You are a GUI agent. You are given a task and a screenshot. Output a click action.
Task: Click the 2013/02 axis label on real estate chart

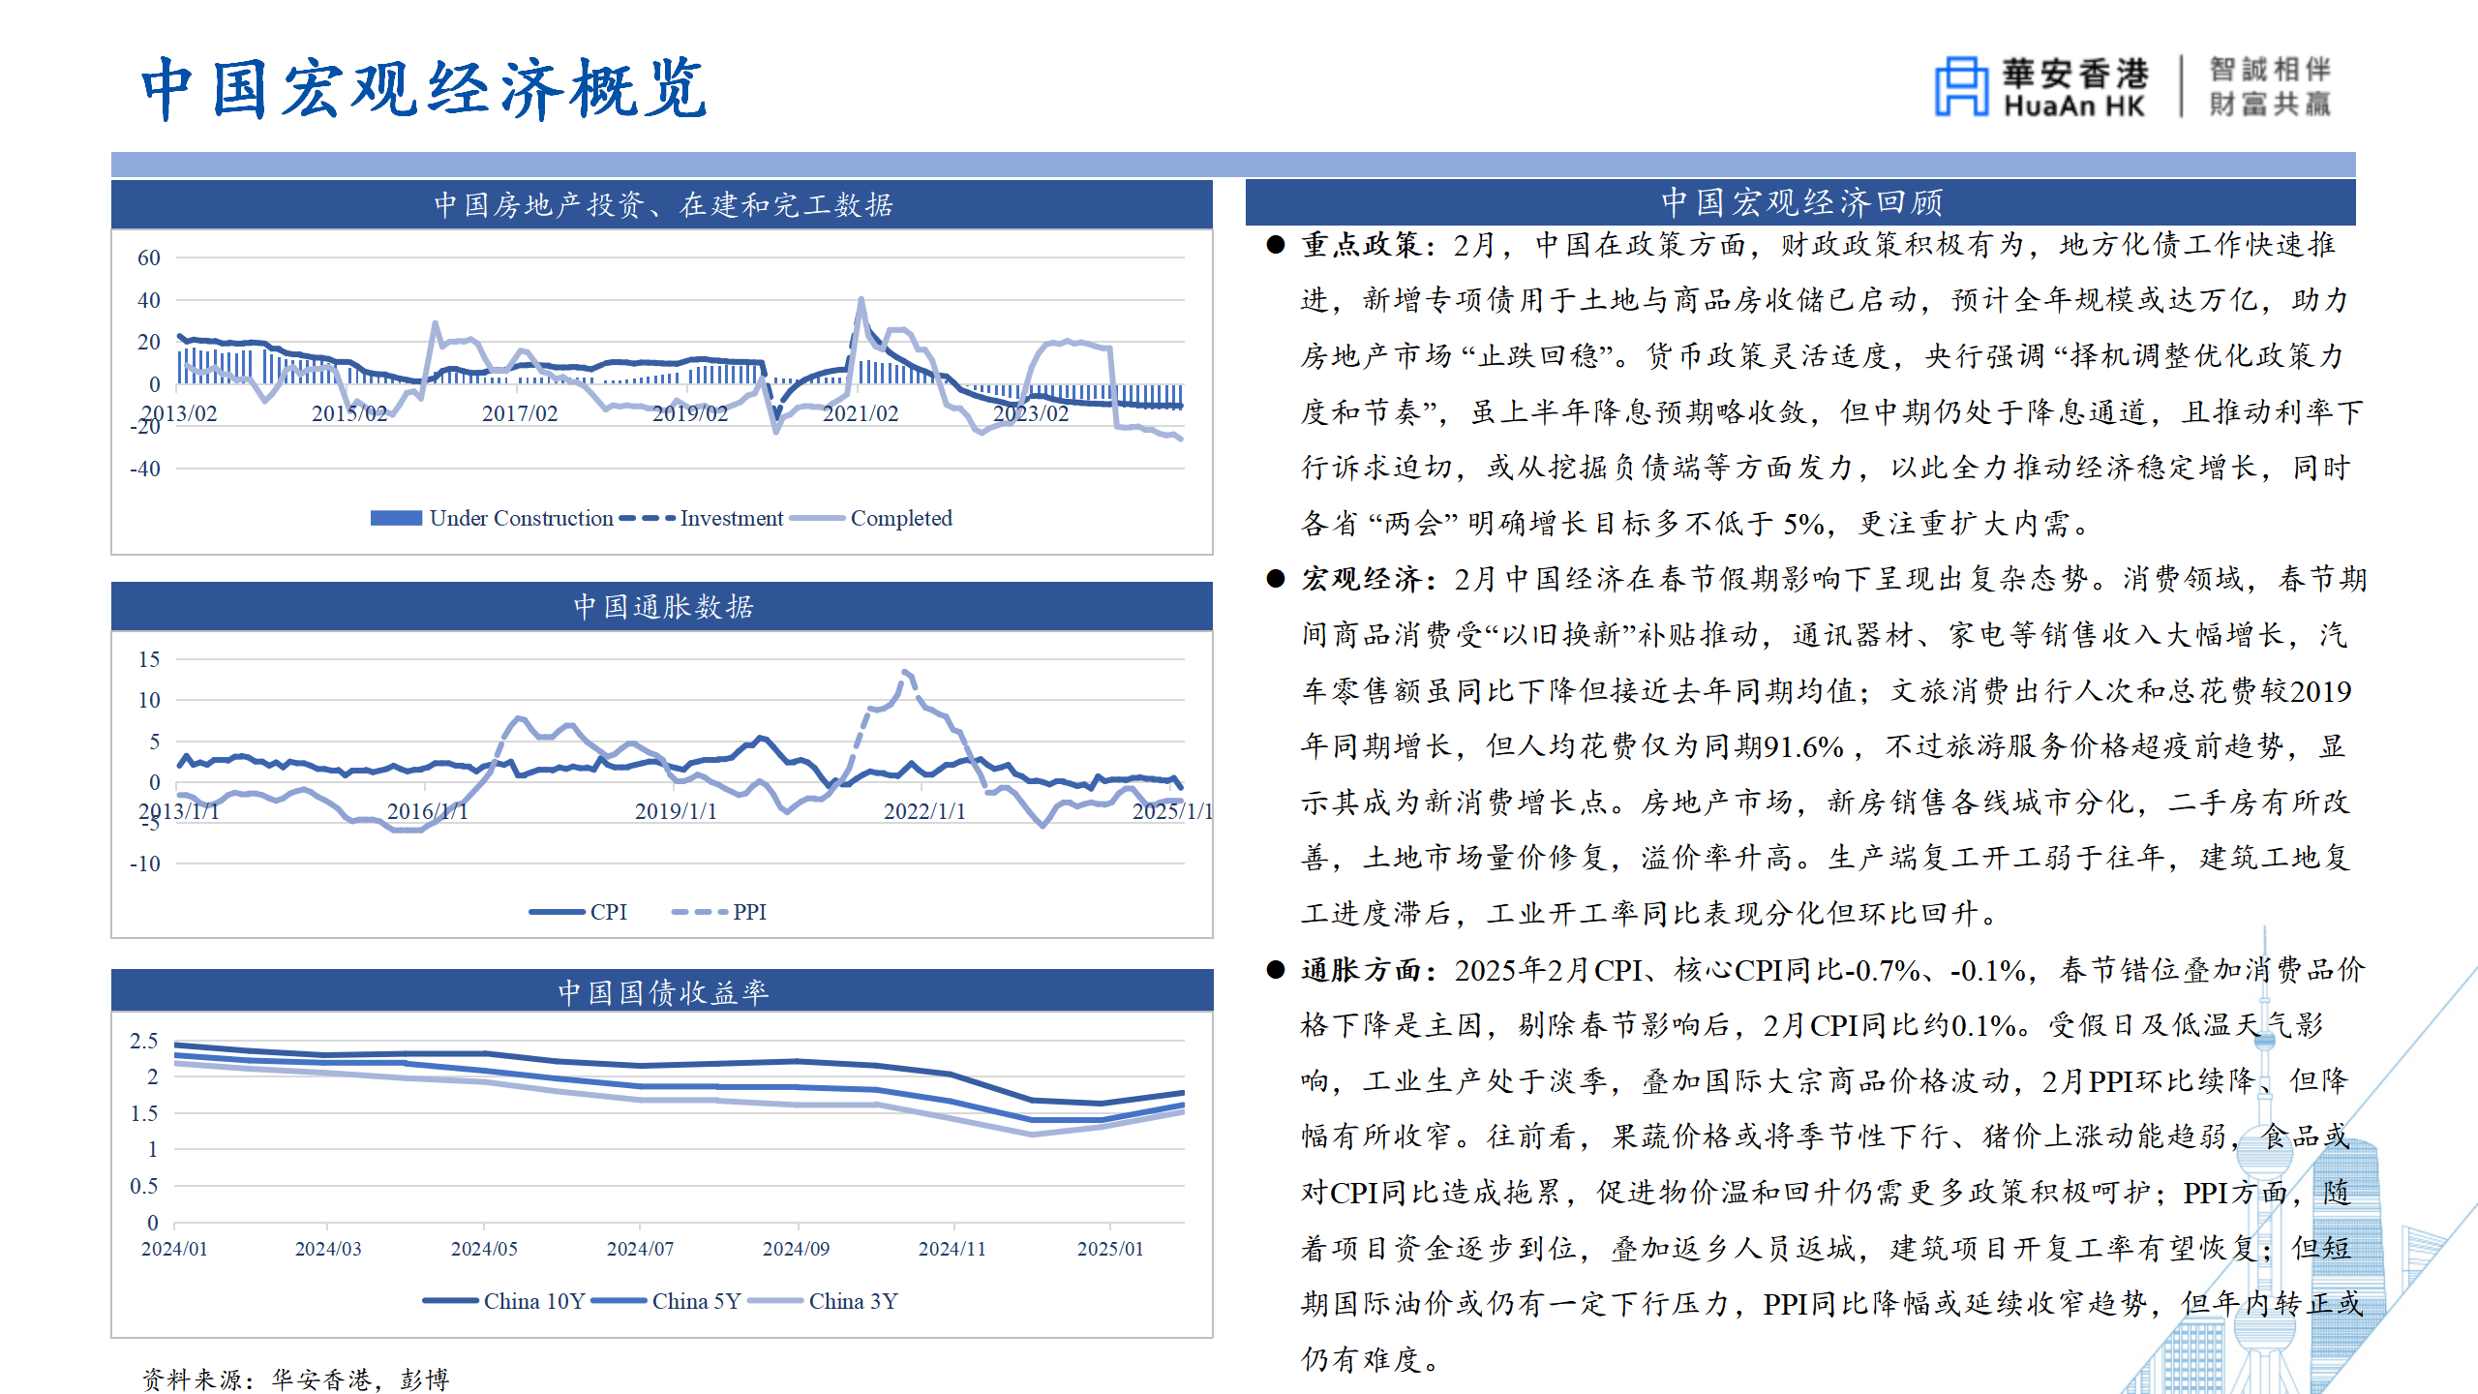point(179,413)
